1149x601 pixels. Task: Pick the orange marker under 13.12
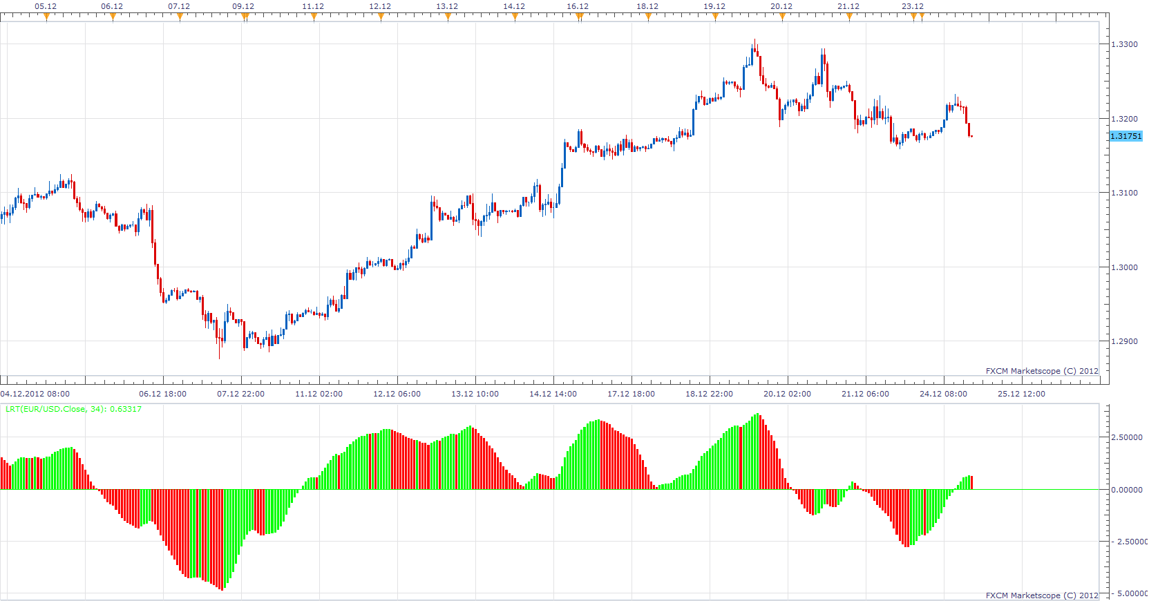click(x=448, y=17)
